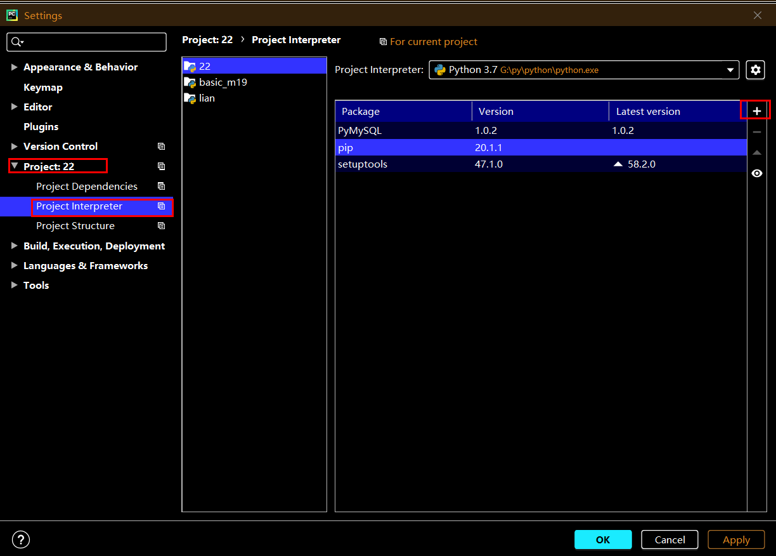Click the Apply button
The width and height of the screenshot is (776, 556).
pos(737,539)
